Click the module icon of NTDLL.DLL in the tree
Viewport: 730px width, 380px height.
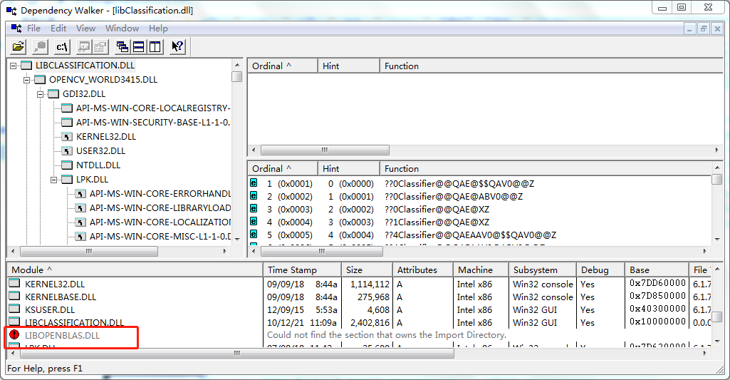[67, 165]
